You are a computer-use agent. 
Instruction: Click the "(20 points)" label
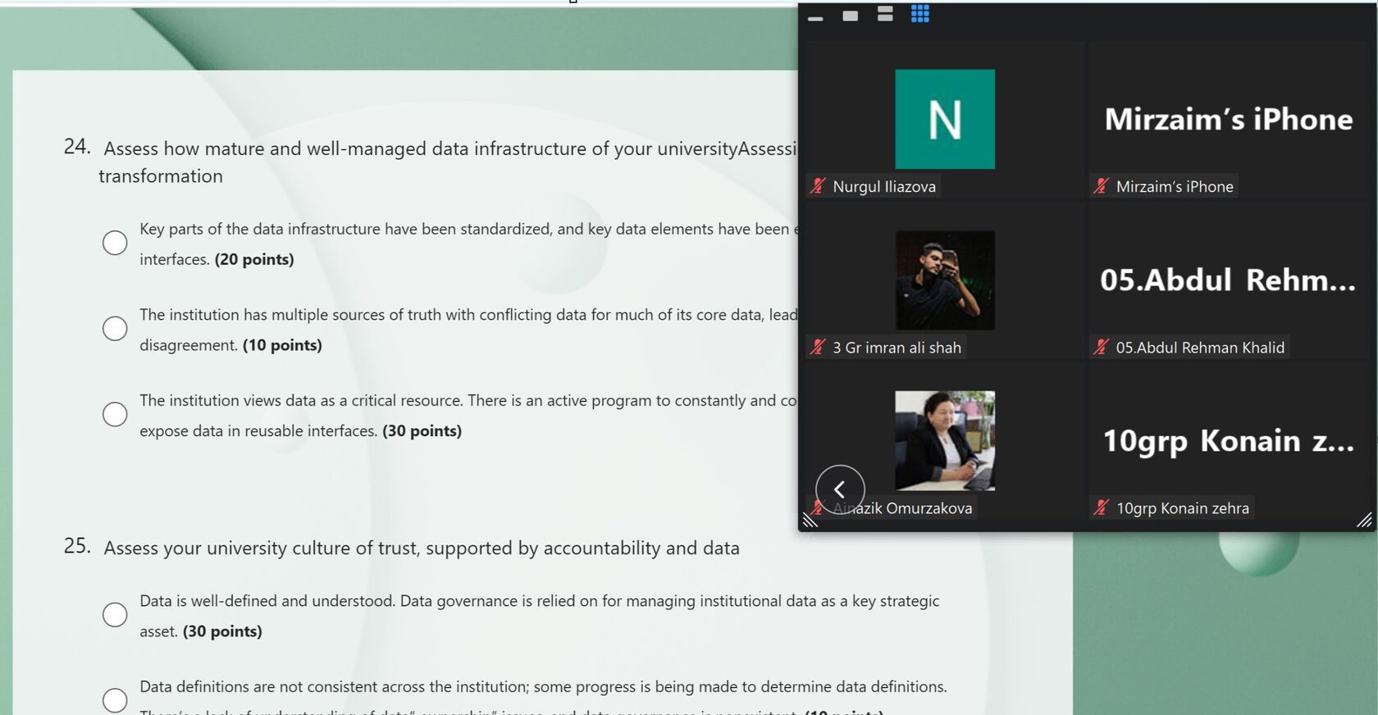pos(254,259)
